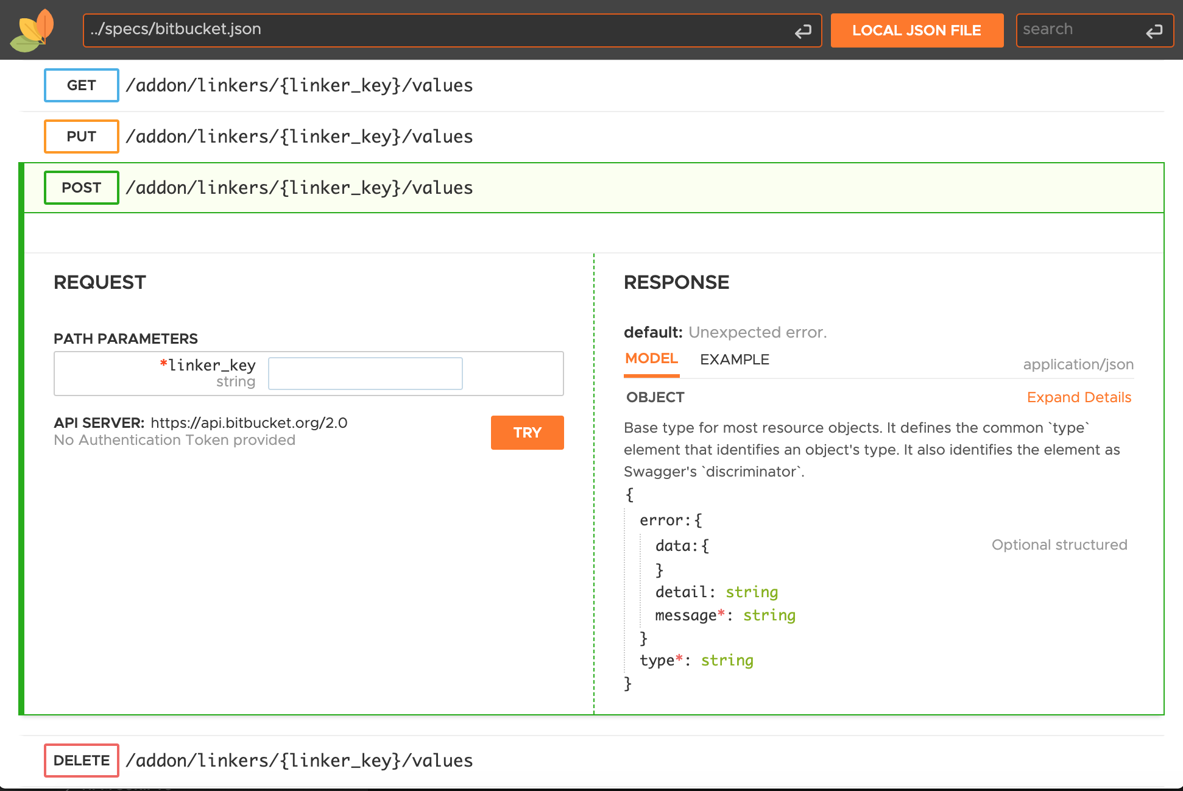Click the GET method badge

pyautogui.click(x=81, y=85)
